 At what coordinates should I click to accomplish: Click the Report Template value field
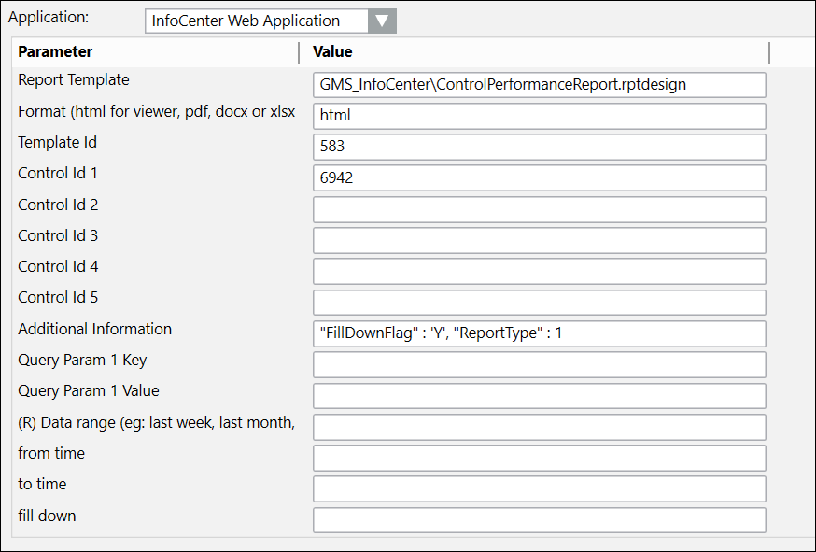pos(539,85)
